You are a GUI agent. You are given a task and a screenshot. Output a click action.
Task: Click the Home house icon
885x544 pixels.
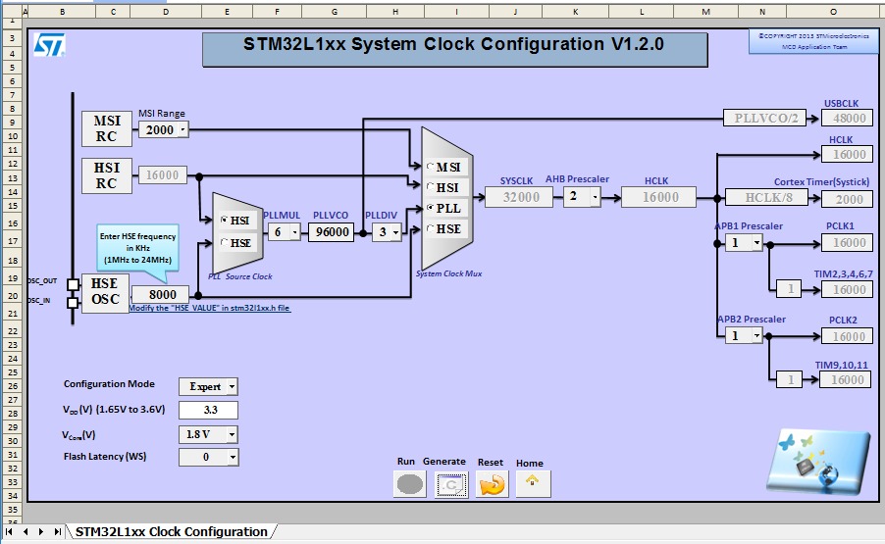(533, 483)
